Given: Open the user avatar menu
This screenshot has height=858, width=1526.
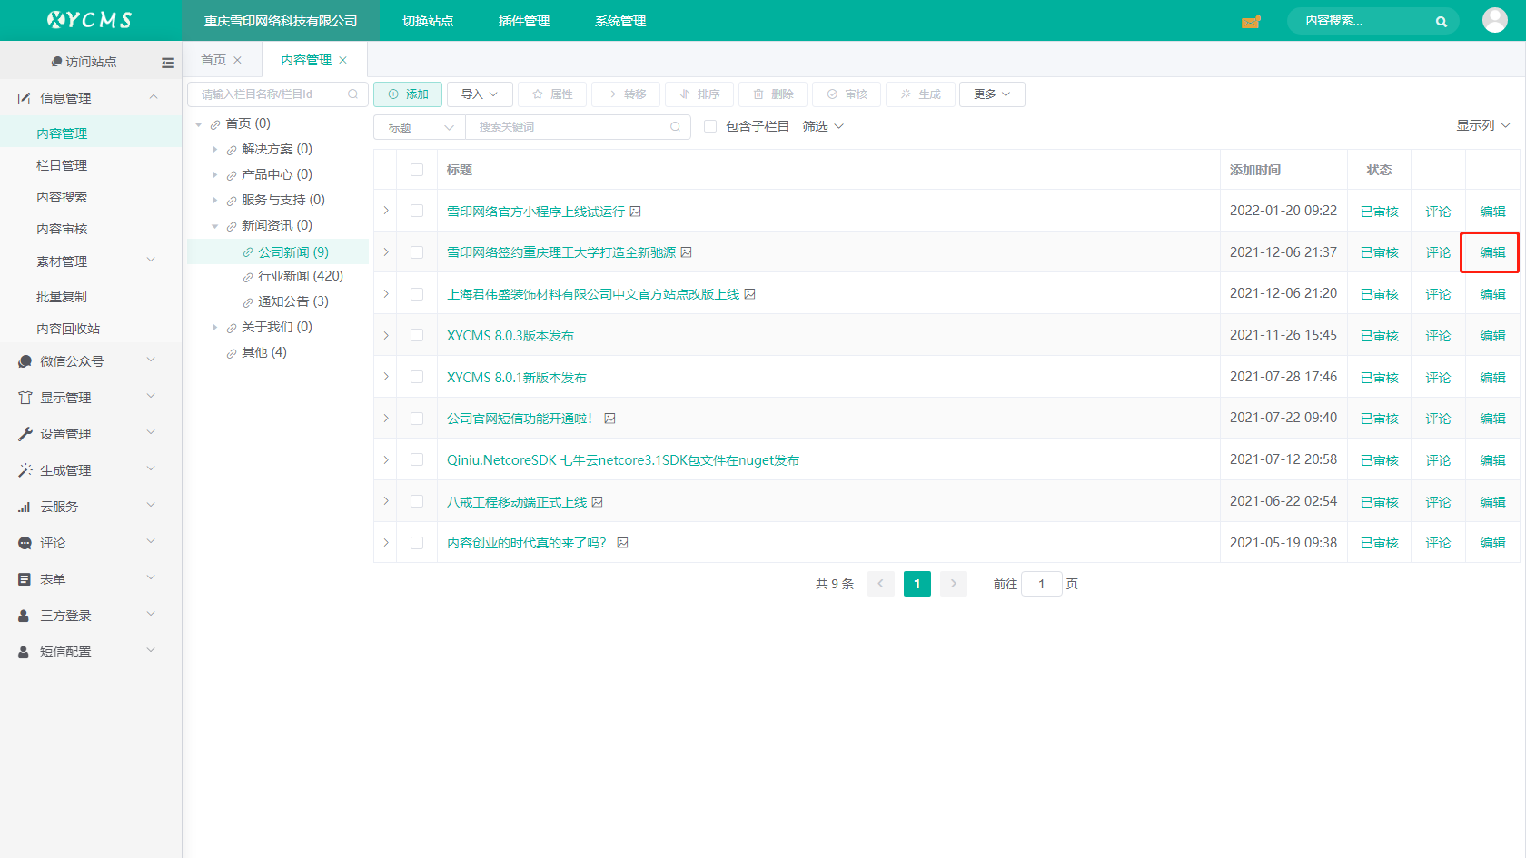Looking at the screenshot, I should tap(1494, 20).
